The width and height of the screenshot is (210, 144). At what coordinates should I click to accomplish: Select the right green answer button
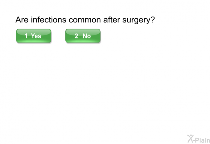[83, 36]
